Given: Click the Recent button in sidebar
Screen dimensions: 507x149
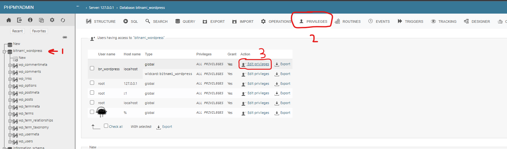Looking at the screenshot, I should pyautogui.click(x=17, y=31).
